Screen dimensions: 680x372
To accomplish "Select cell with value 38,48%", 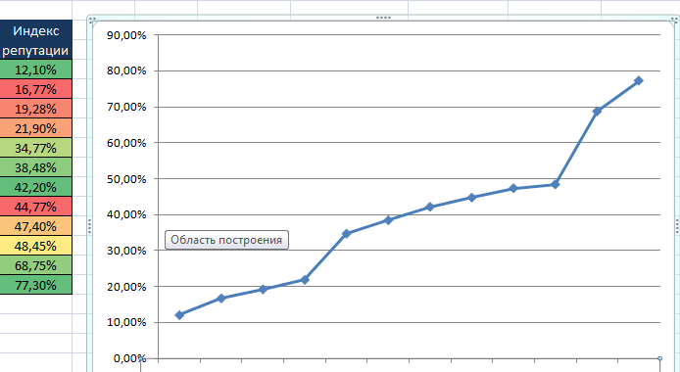I will (x=35, y=167).
